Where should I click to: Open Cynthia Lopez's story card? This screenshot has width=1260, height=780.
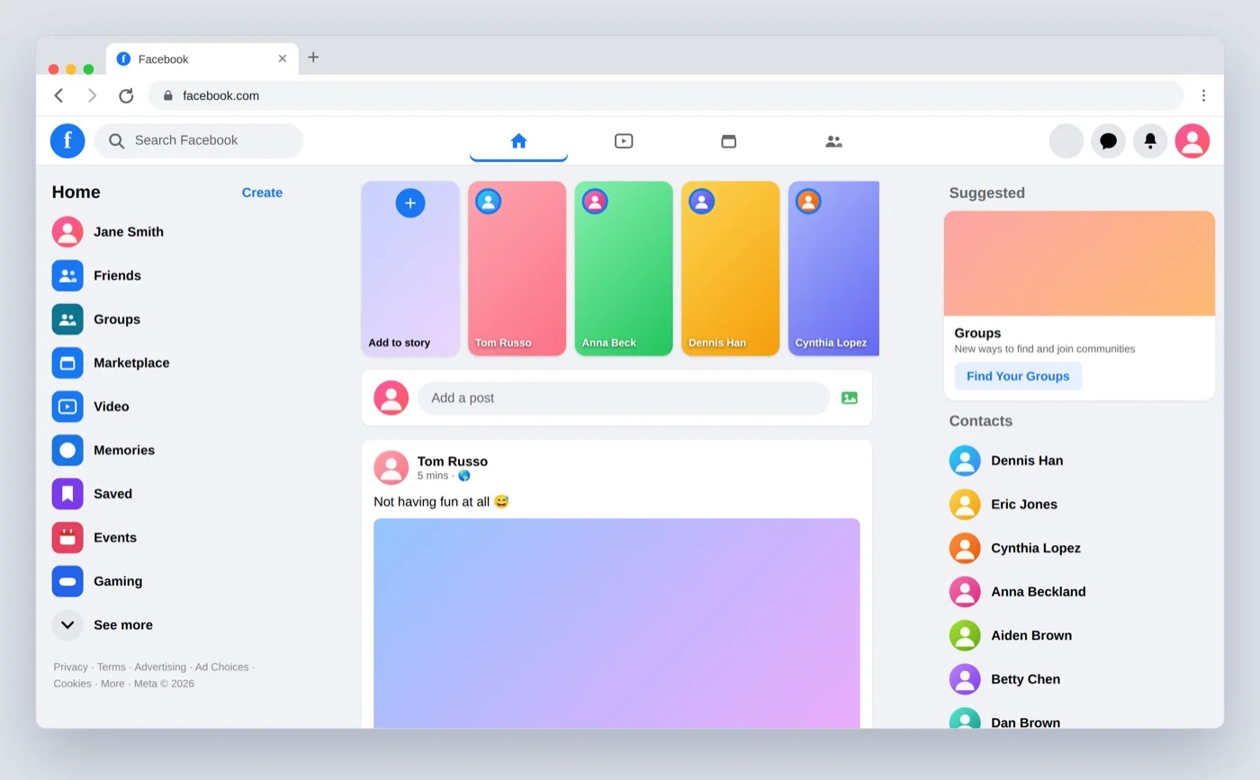(x=833, y=268)
